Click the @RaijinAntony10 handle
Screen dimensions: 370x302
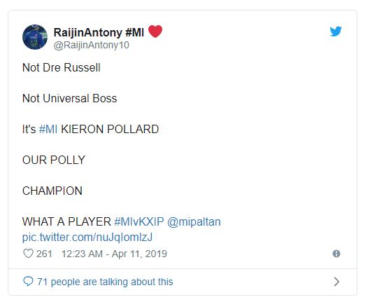[x=92, y=45]
